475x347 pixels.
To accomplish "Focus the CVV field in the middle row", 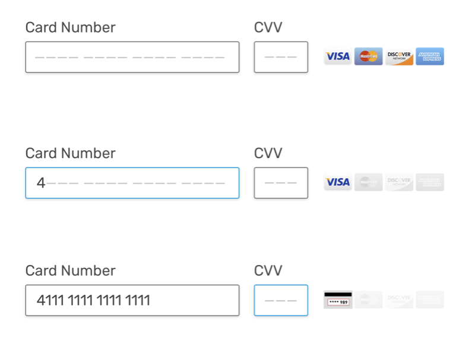I will (281, 183).
